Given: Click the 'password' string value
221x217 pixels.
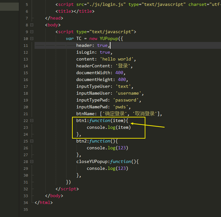Looking at the screenshot, I should [126, 100].
